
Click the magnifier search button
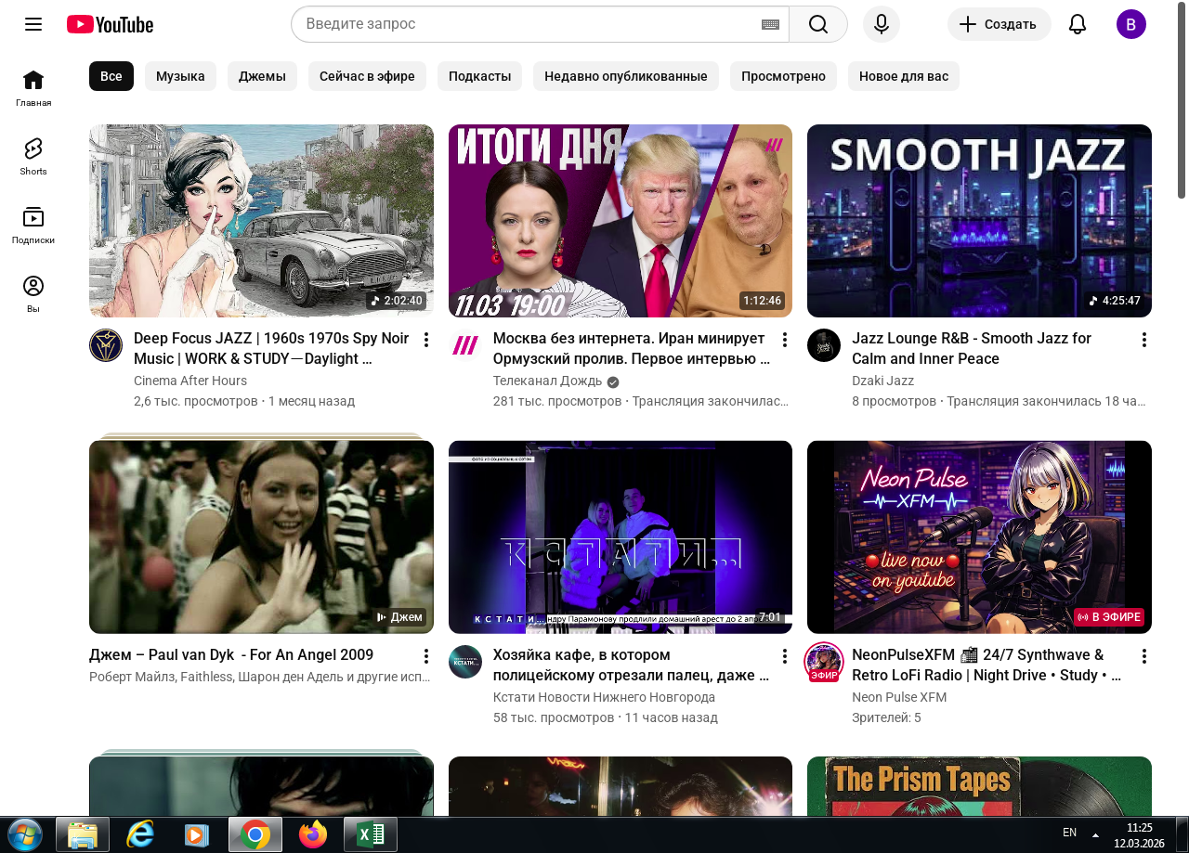[x=818, y=24]
